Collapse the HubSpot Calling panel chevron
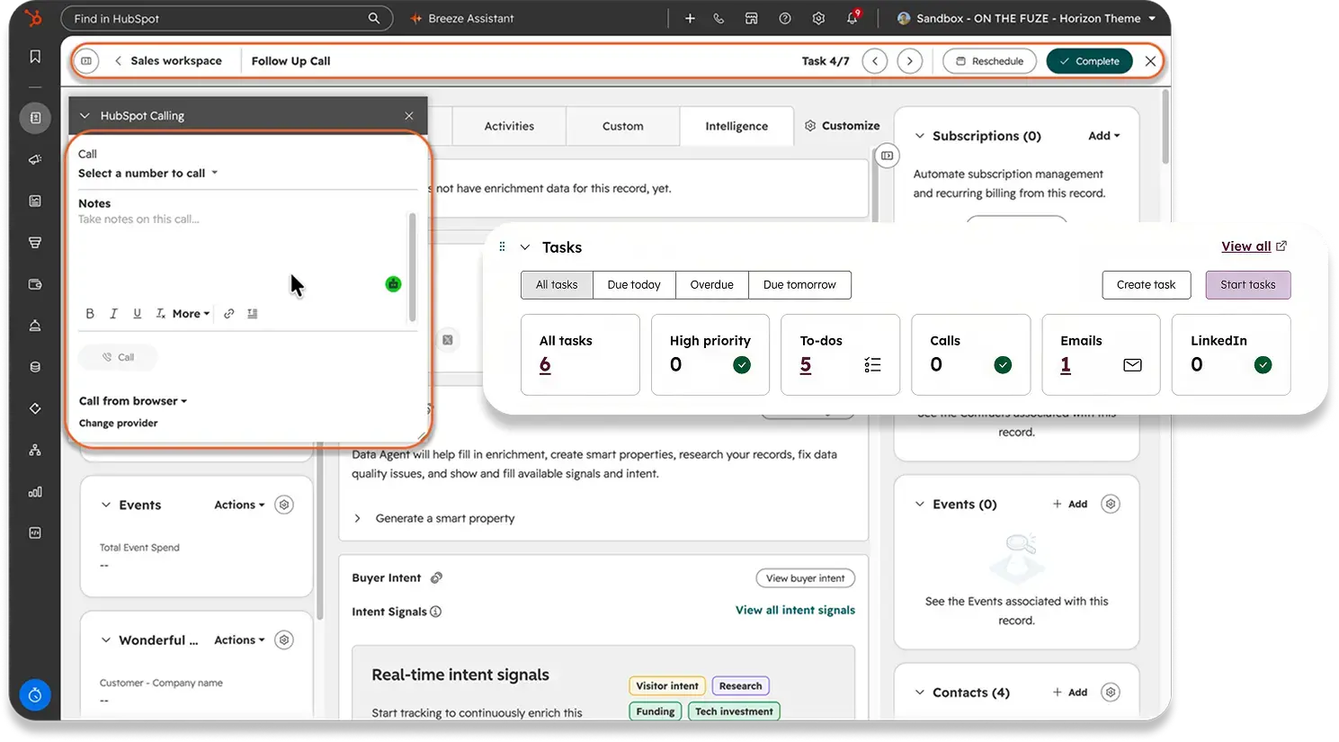Viewport: 1339px width, 742px height. 85,116
